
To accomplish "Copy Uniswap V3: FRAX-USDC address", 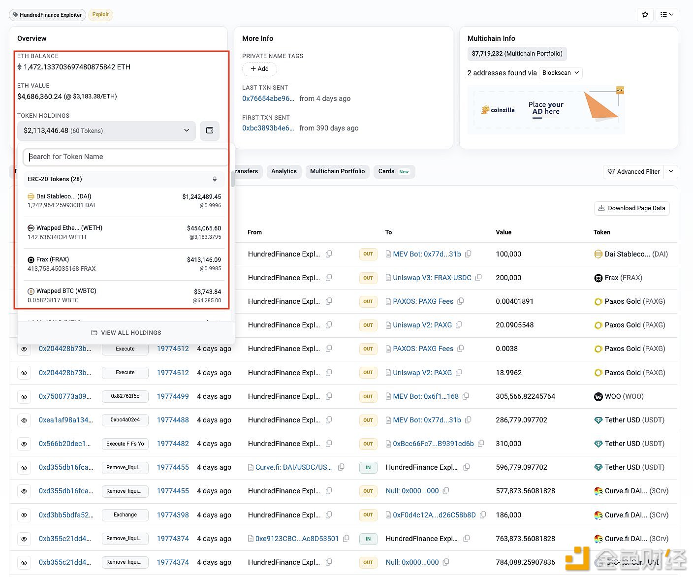I will click(x=478, y=278).
